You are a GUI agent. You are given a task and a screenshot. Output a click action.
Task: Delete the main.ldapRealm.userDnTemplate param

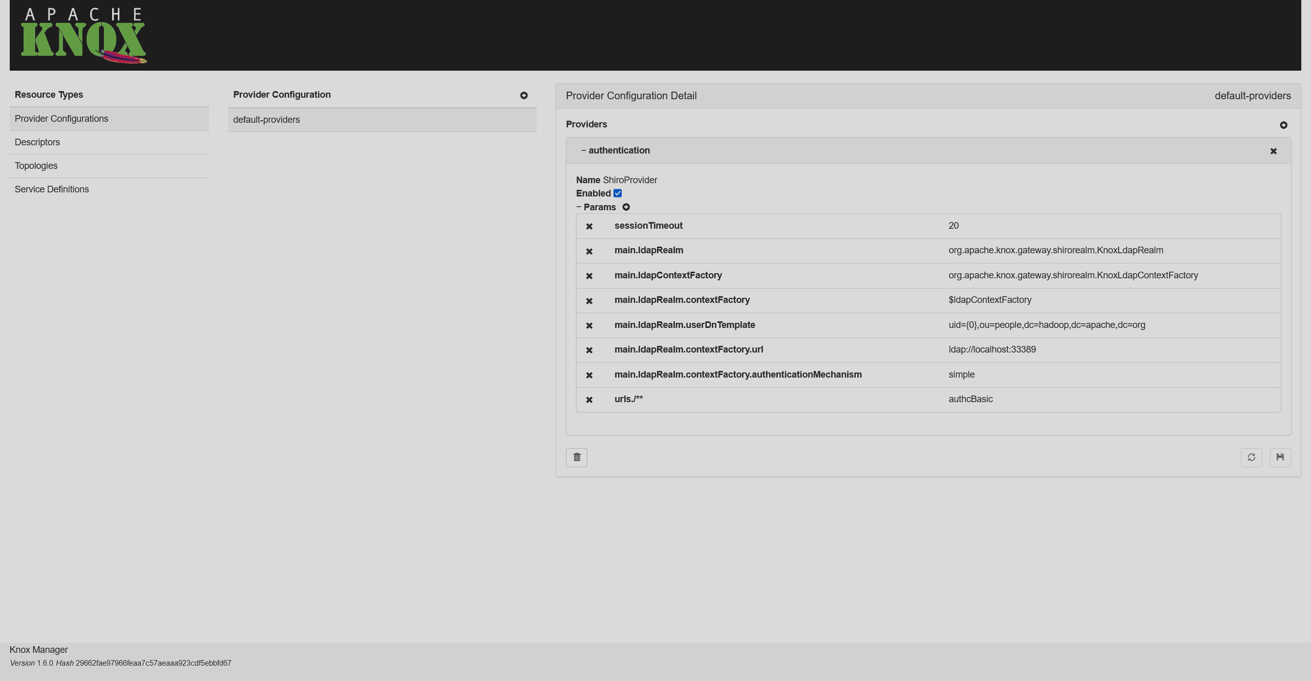pyautogui.click(x=589, y=326)
